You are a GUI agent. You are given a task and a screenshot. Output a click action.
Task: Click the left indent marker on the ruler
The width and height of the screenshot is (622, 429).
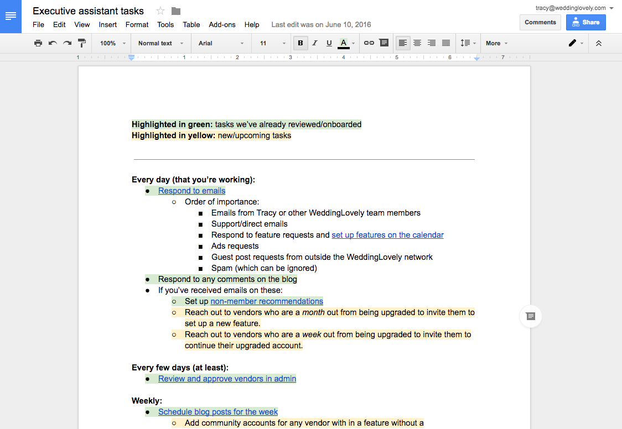coord(131,58)
